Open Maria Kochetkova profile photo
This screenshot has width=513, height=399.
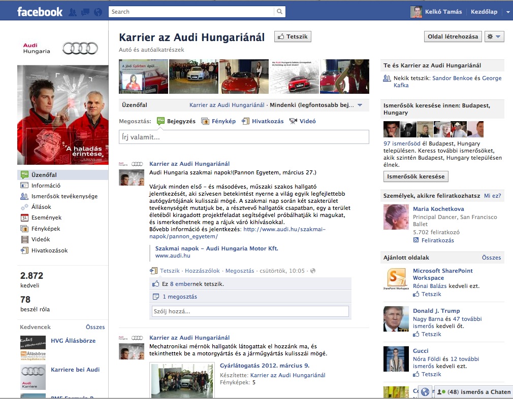click(396, 217)
